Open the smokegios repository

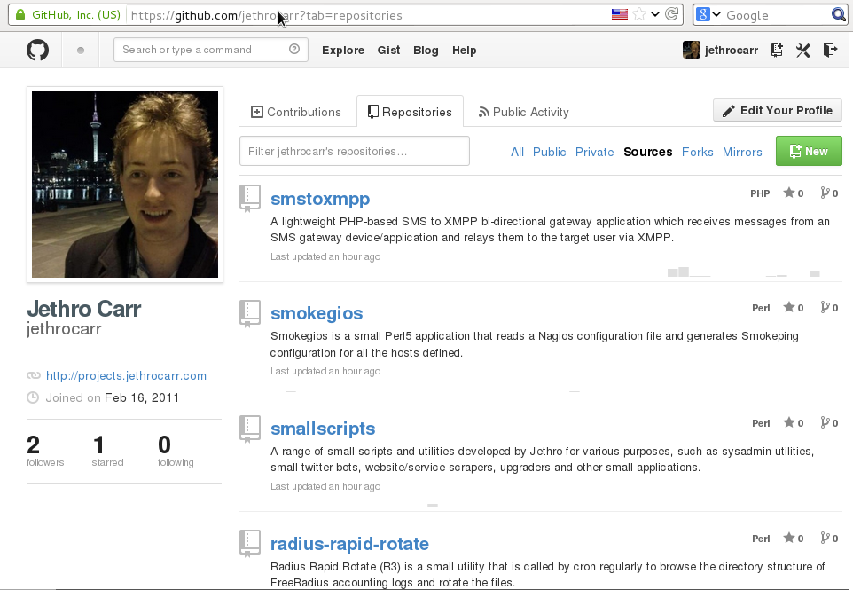point(317,313)
